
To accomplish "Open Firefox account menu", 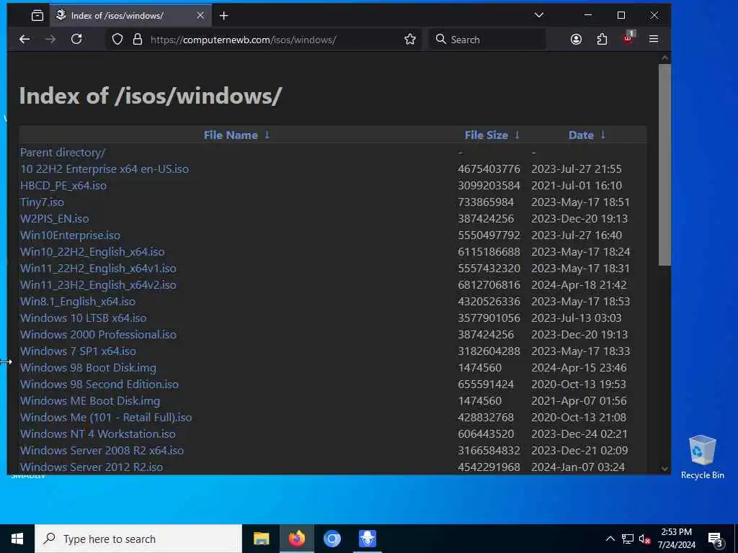I will (x=576, y=40).
